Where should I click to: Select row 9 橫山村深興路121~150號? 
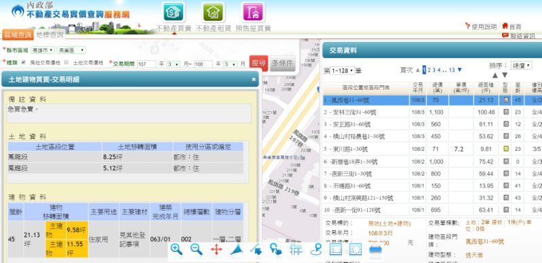432,198
